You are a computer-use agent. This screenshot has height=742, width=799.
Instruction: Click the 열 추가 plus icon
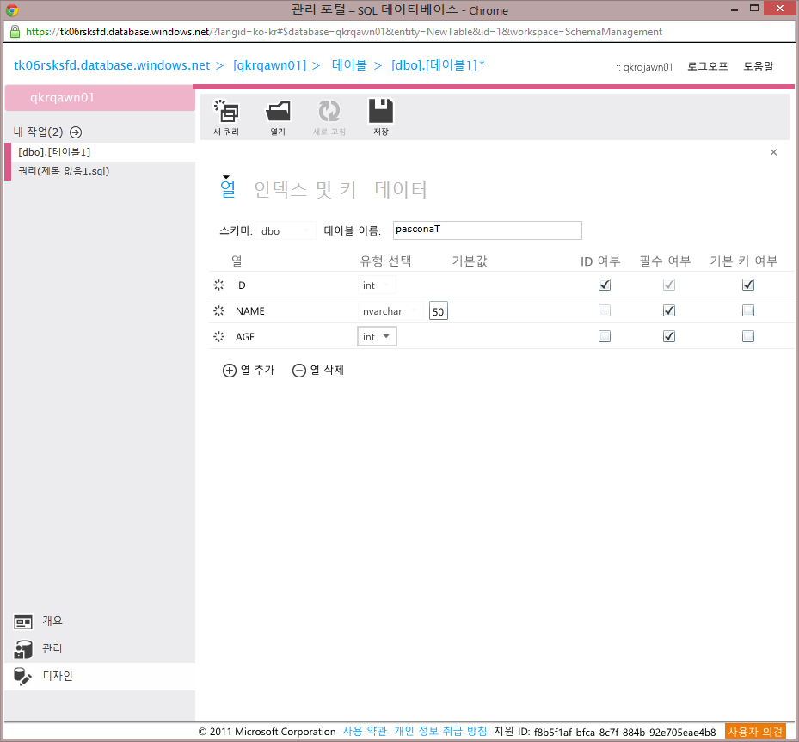click(230, 371)
